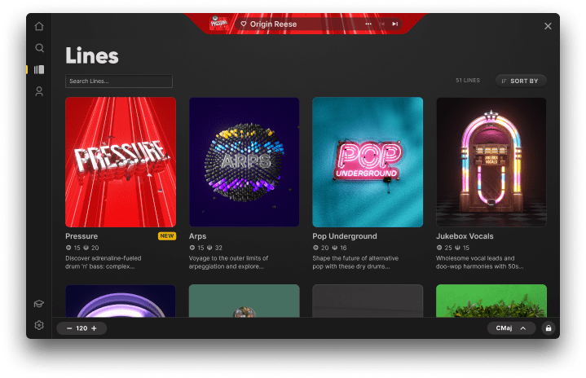Viewport: 586px width, 378px height.
Task: Decrease tempo with the minus button
Action: coord(69,328)
